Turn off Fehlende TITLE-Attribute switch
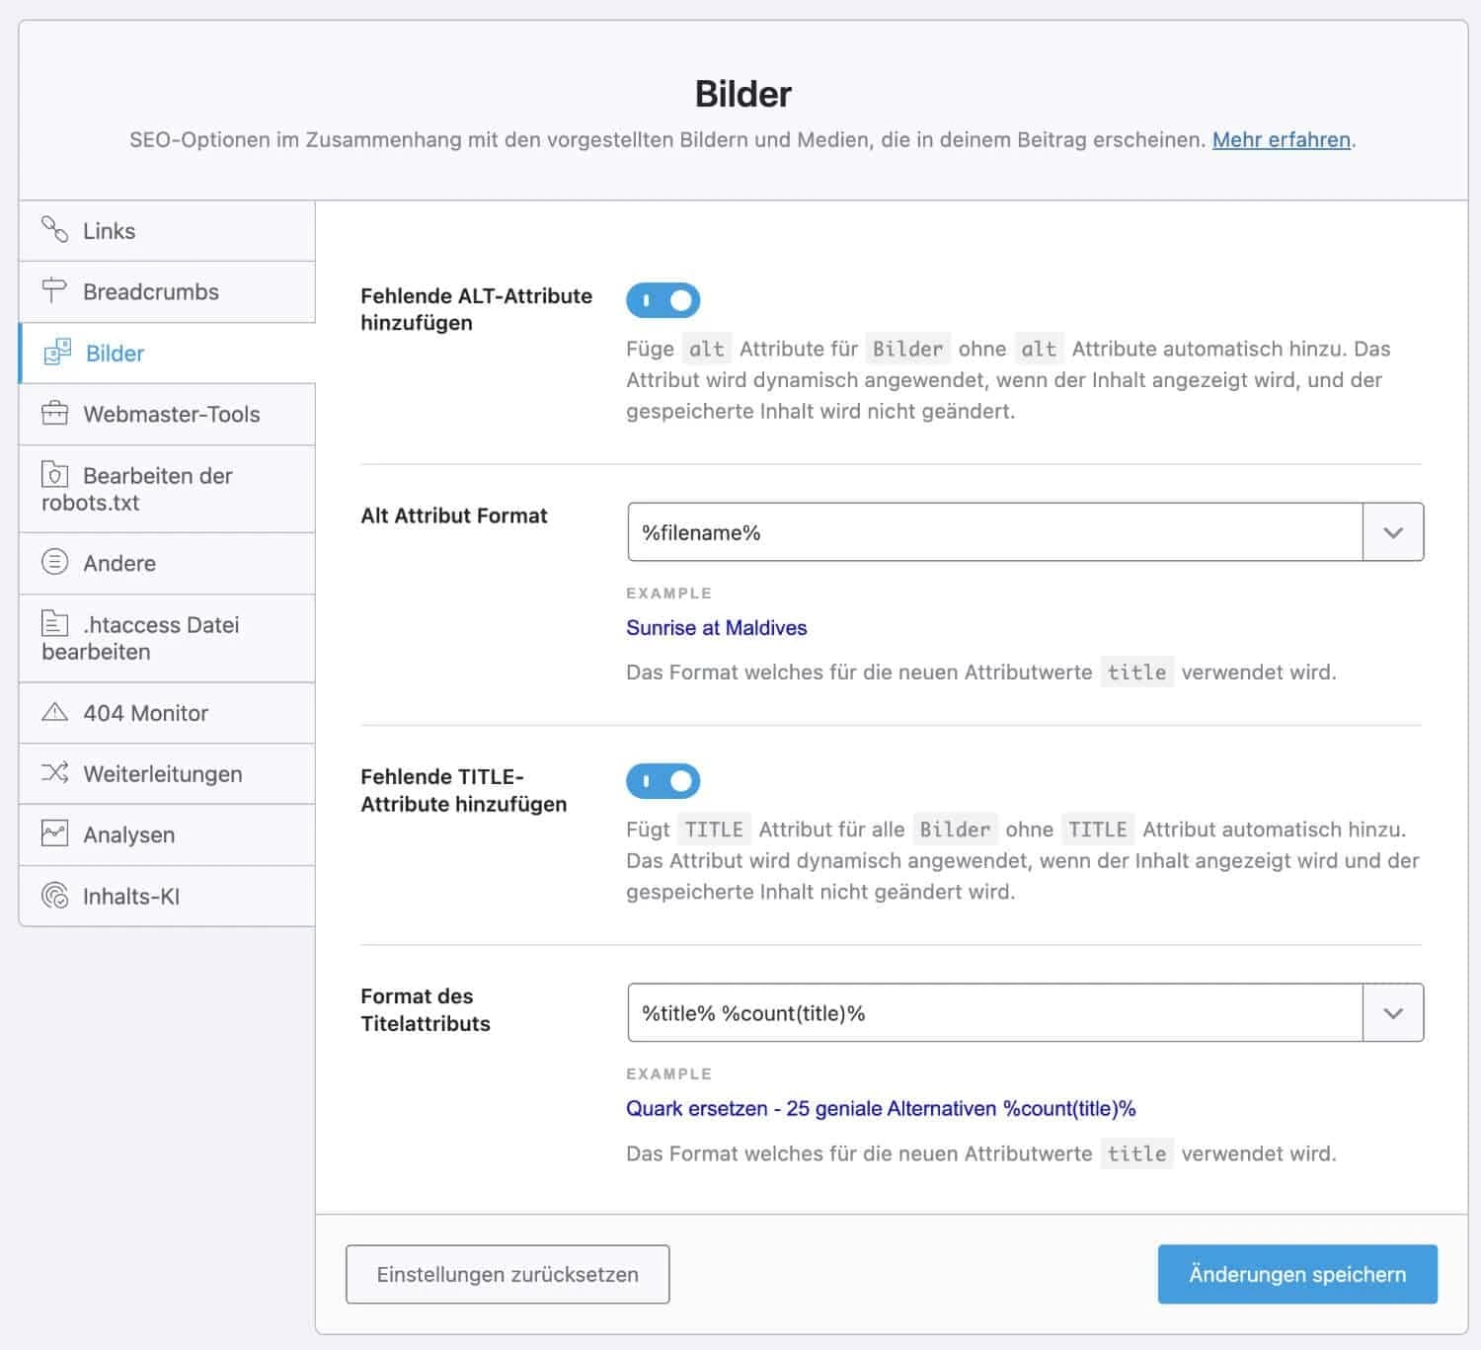 tap(663, 781)
